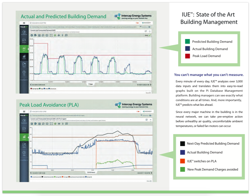Open comment icon in PLA chart toolbar
This screenshot has width=252, height=196.
pos(67,124)
